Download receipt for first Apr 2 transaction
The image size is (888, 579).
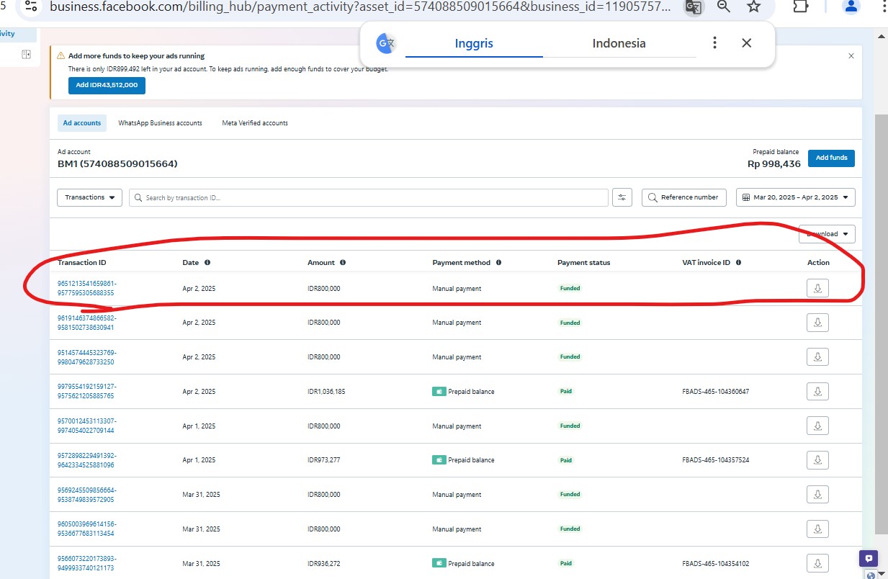coord(817,288)
